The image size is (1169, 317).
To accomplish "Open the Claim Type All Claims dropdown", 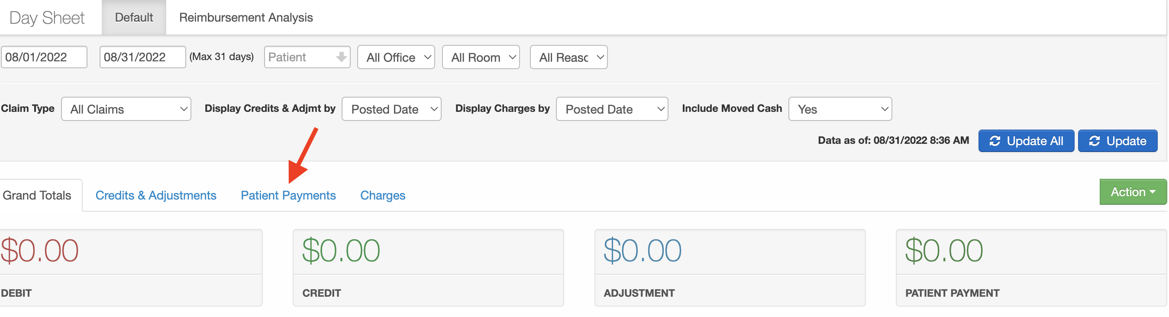I will 126,109.
